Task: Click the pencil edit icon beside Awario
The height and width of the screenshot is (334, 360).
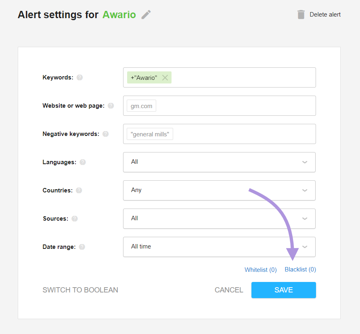Action: (146, 15)
